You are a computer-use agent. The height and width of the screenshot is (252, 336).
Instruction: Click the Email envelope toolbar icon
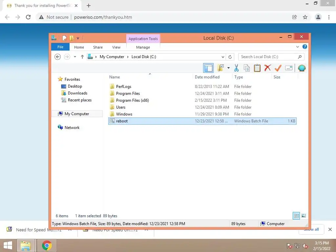(x=289, y=68)
